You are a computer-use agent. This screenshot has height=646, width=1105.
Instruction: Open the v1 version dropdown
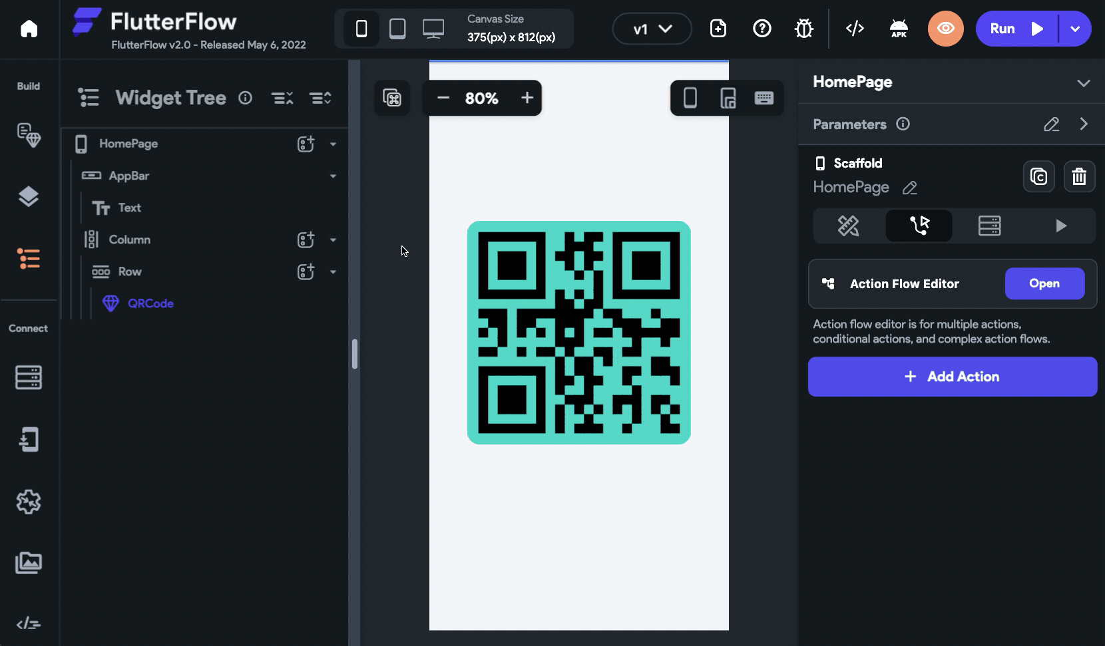tap(652, 29)
